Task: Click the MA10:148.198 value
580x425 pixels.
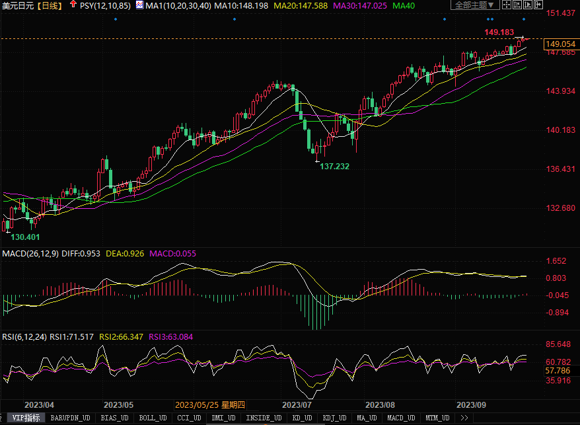Action: (x=241, y=5)
